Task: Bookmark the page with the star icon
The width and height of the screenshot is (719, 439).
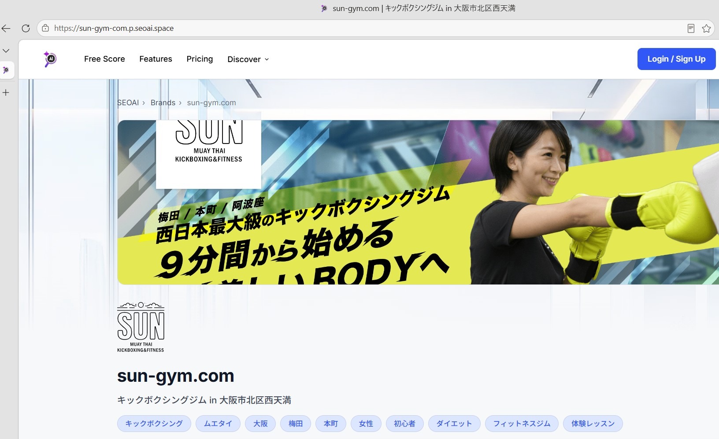Action: (706, 29)
